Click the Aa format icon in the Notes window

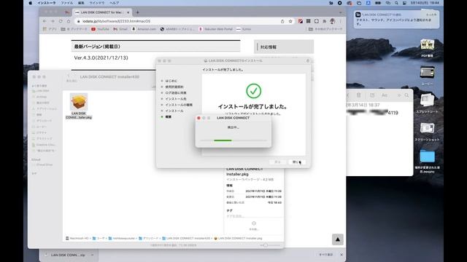point(385,95)
